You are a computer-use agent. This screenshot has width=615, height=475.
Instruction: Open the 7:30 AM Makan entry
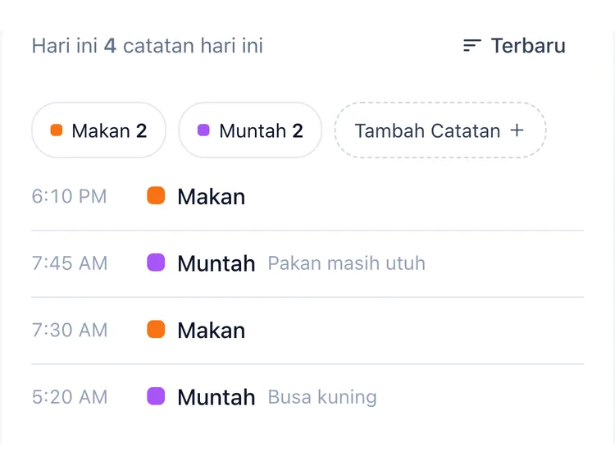307,330
